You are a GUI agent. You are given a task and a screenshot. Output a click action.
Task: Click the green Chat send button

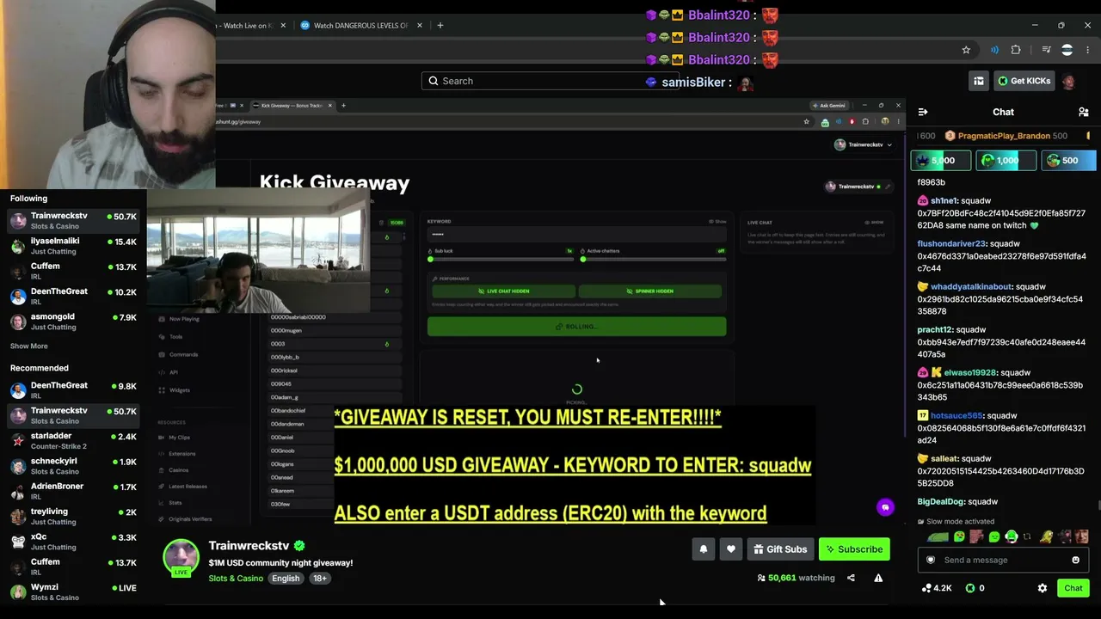1073,588
